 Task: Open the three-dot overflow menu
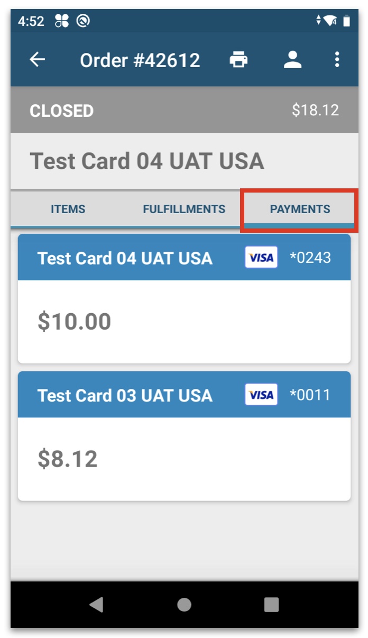[337, 60]
